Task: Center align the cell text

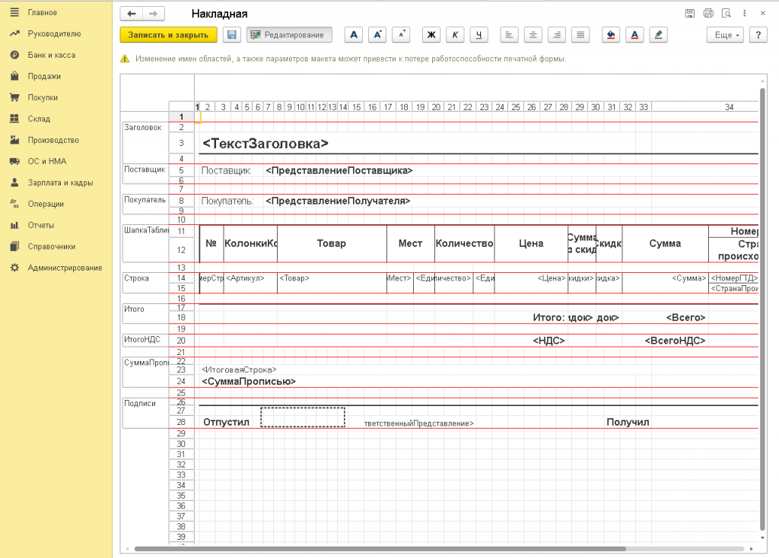Action: (x=533, y=35)
